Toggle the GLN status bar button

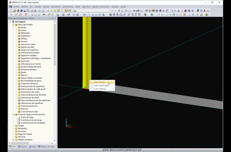coord(135,150)
